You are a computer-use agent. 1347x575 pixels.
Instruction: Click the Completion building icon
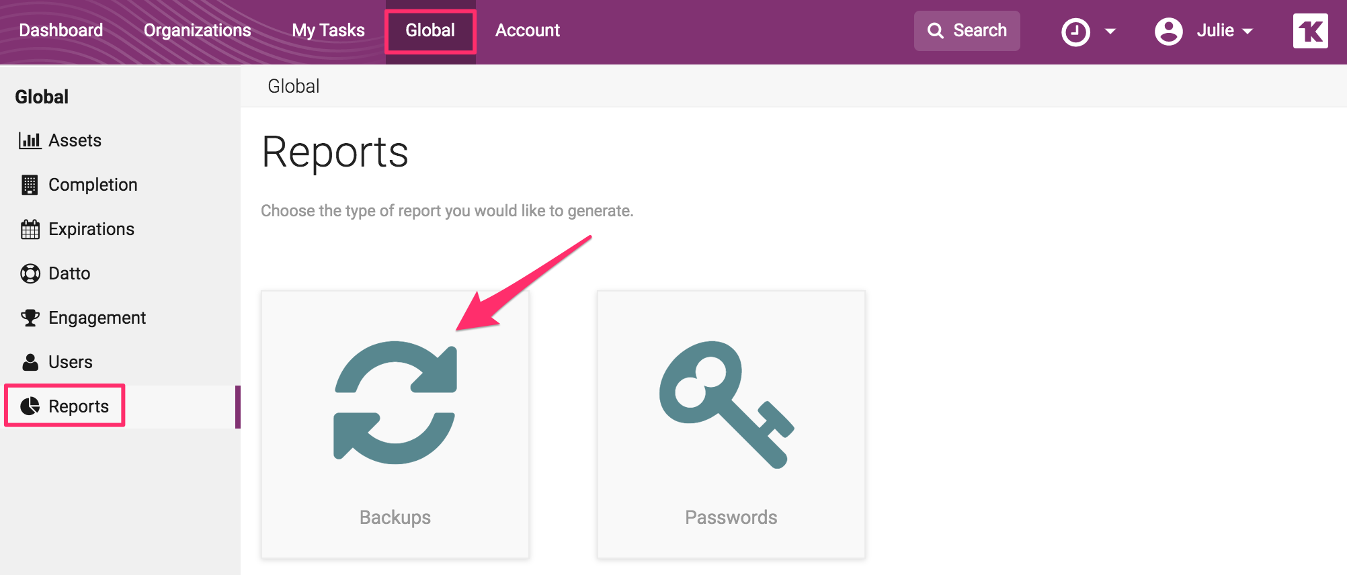coord(30,185)
